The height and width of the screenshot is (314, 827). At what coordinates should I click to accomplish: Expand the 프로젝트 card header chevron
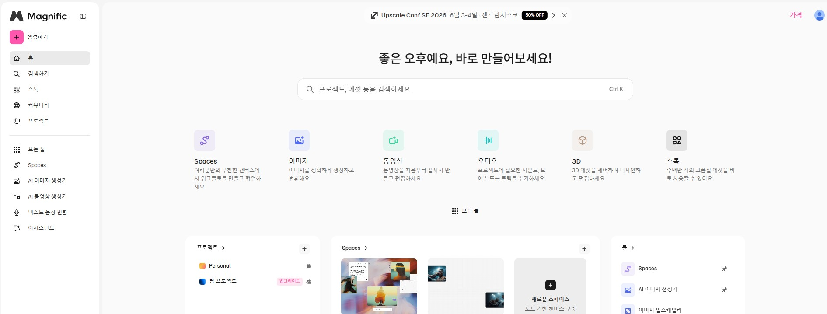tap(223, 248)
